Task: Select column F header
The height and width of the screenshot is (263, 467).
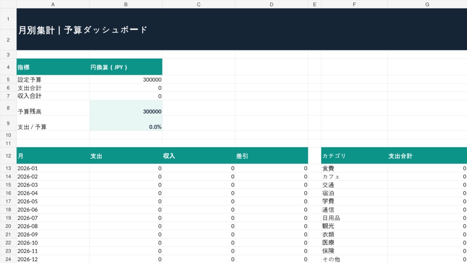Action: pos(354,4)
